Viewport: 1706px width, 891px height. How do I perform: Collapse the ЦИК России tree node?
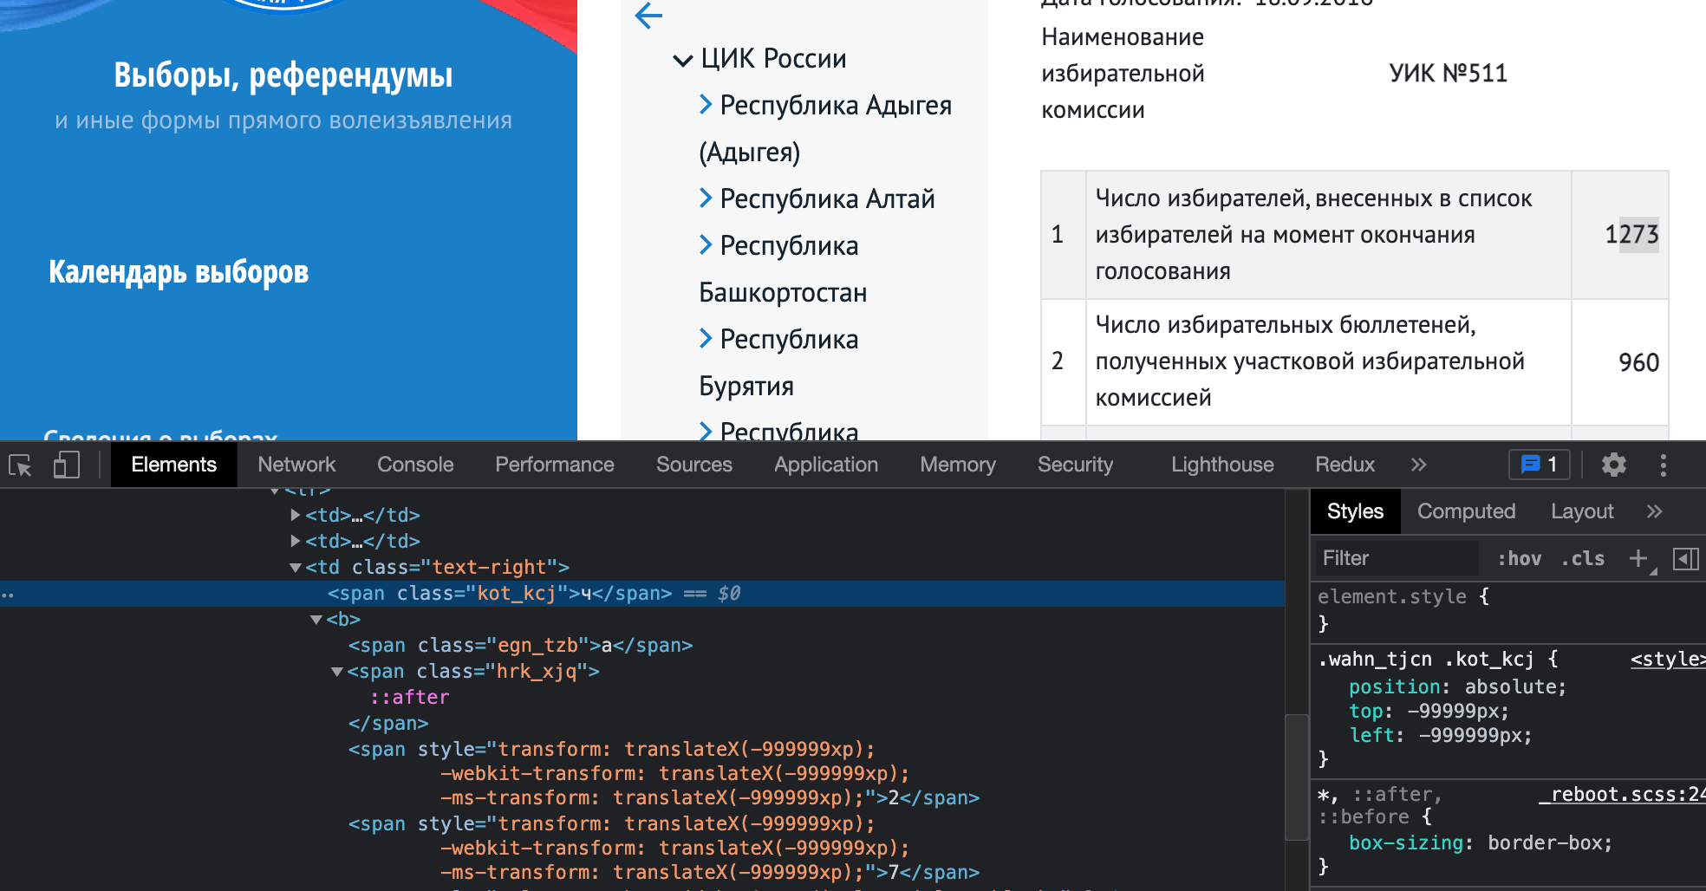[682, 60]
